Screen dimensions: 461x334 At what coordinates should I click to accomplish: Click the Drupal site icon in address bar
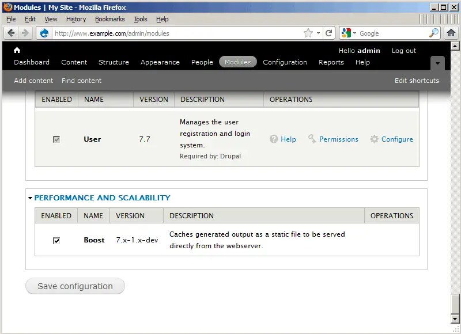pyautogui.click(x=44, y=33)
